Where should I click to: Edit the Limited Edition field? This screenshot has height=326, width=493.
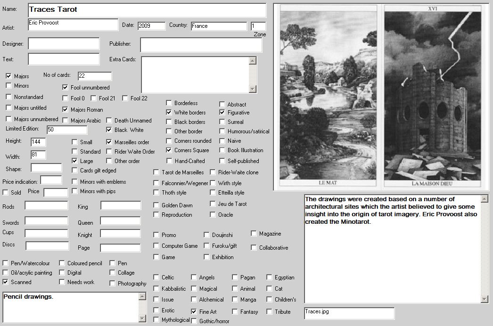pyautogui.click(x=67, y=130)
